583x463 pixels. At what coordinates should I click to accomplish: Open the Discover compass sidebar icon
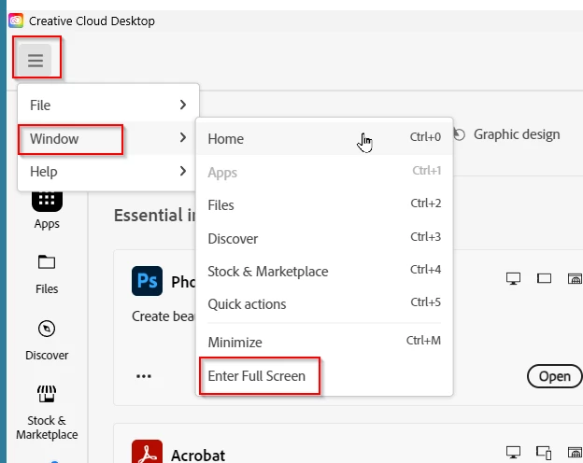pyautogui.click(x=47, y=329)
